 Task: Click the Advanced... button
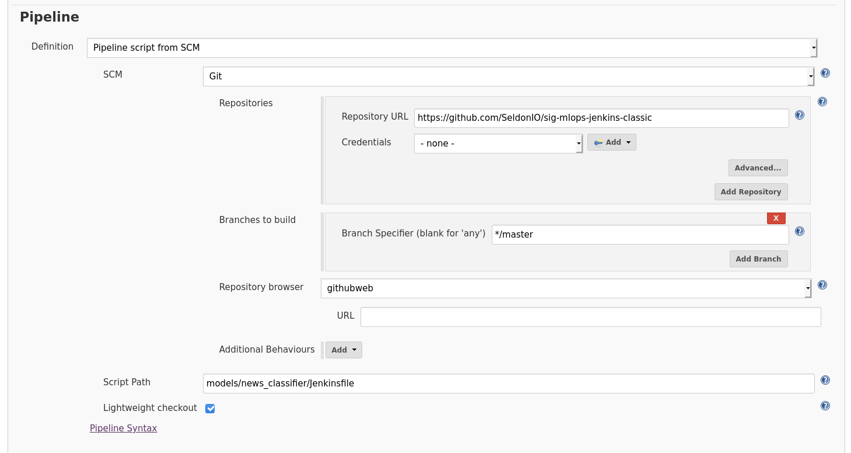tap(758, 168)
